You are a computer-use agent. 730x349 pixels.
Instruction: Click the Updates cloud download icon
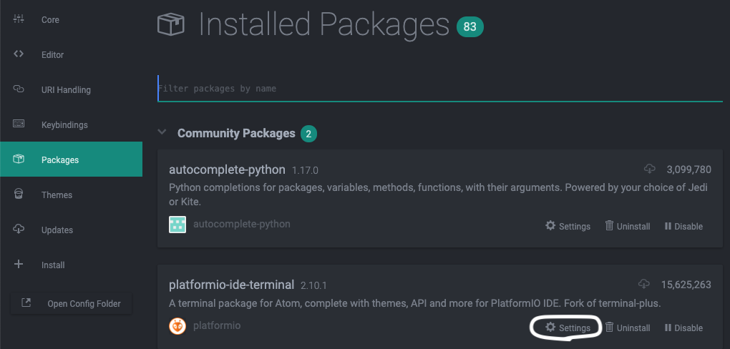point(19,229)
